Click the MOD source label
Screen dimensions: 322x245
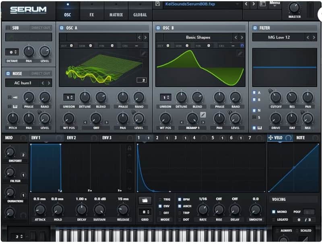click(9, 138)
